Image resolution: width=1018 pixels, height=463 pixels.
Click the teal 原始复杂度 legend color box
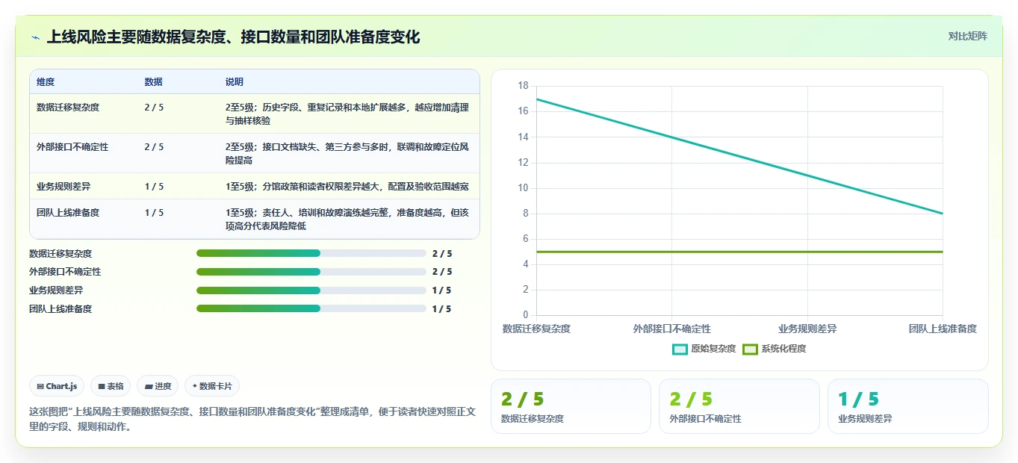[x=680, y=349]
